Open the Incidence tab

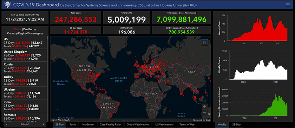click(88, 124)
